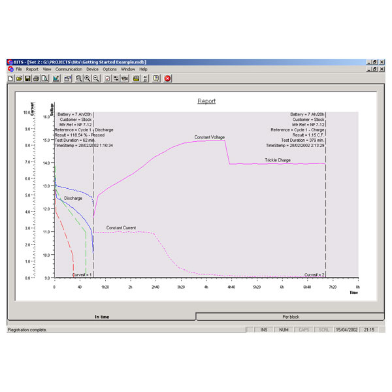The height and width of the screenshot is (392, 392).
Task: Click the red stop icon in toolbar
Action: [x=168, y=78]
